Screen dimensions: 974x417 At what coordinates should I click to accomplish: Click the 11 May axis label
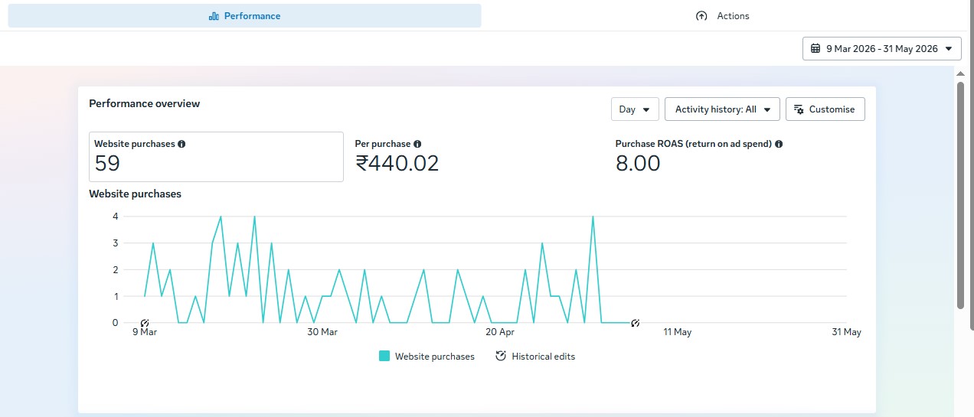(678, 332)
